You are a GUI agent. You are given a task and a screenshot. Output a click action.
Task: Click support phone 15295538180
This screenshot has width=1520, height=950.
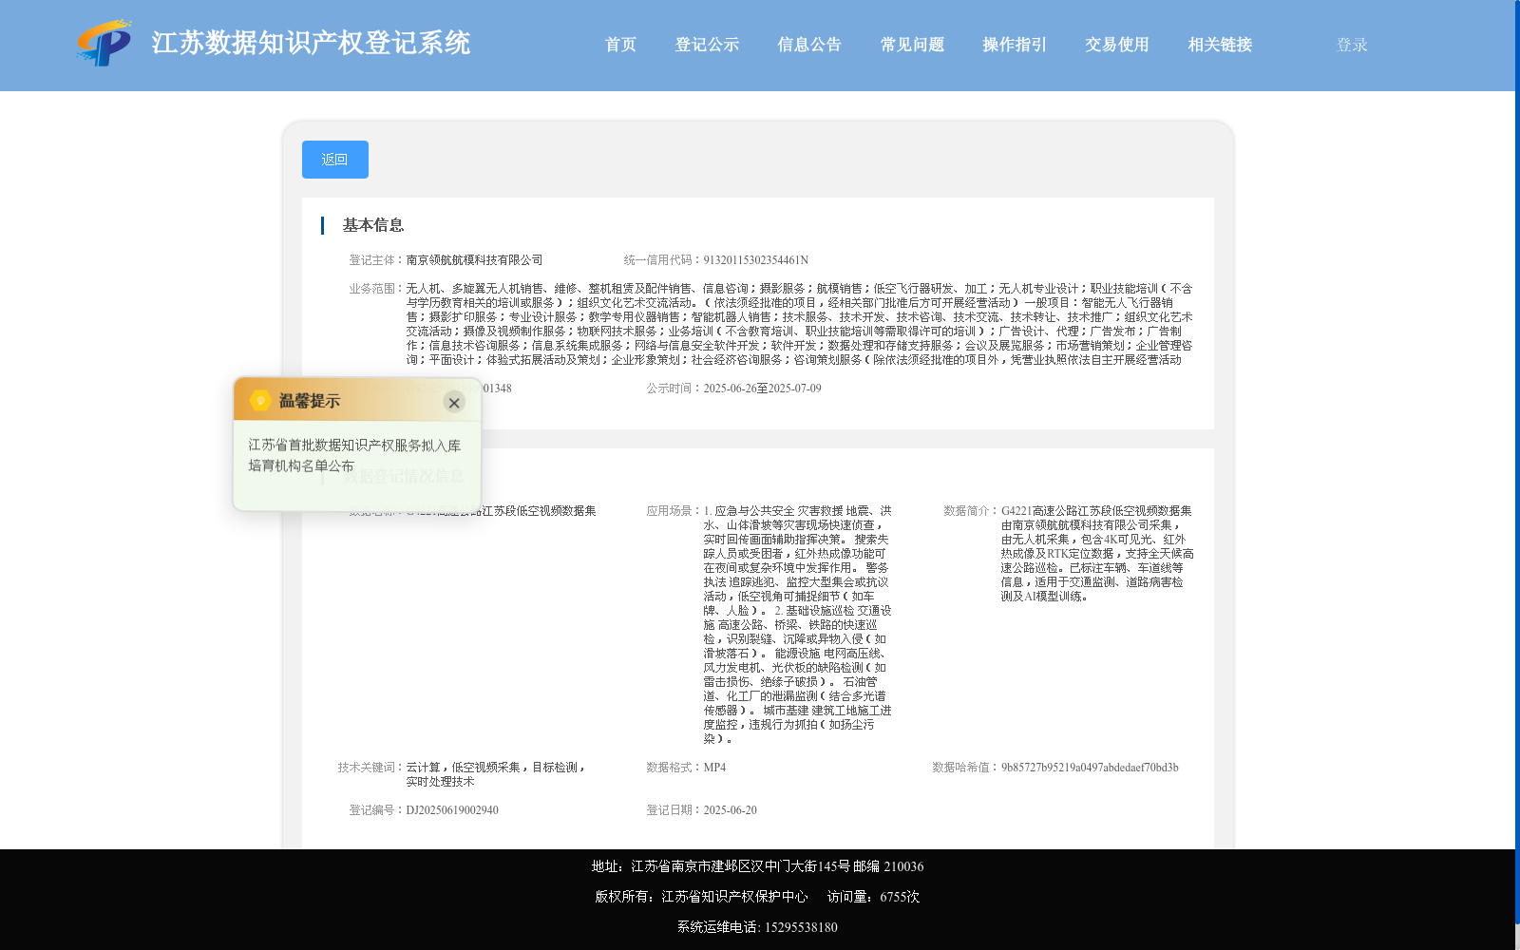801,927
